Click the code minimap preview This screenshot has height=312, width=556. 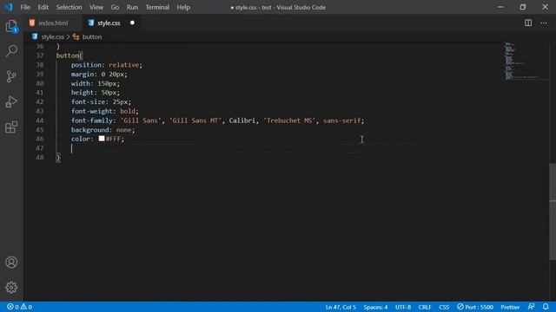(526, 61)
